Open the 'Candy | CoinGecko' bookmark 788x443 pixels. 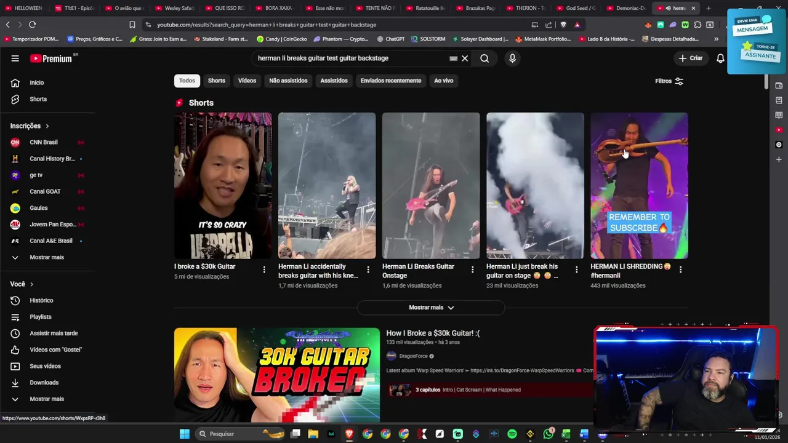281,39
